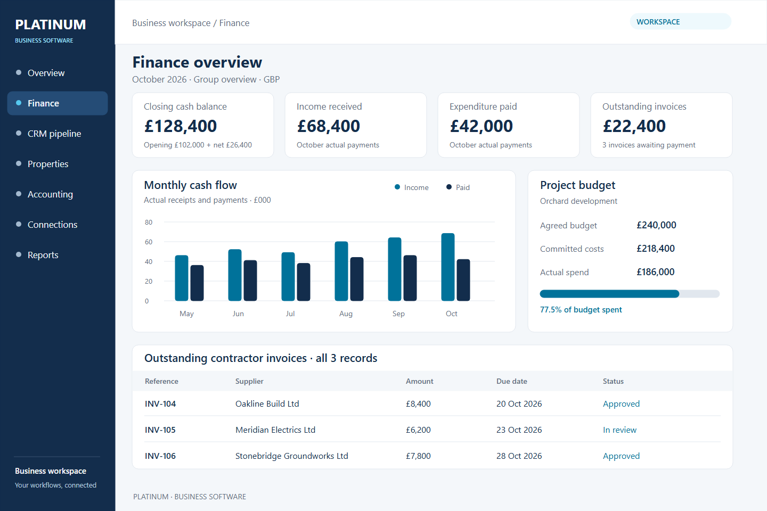Image resolution: width=767 pixels, height=511 pixels.
Task: Click the Aug income bar
Action: (x=341, y=271)
